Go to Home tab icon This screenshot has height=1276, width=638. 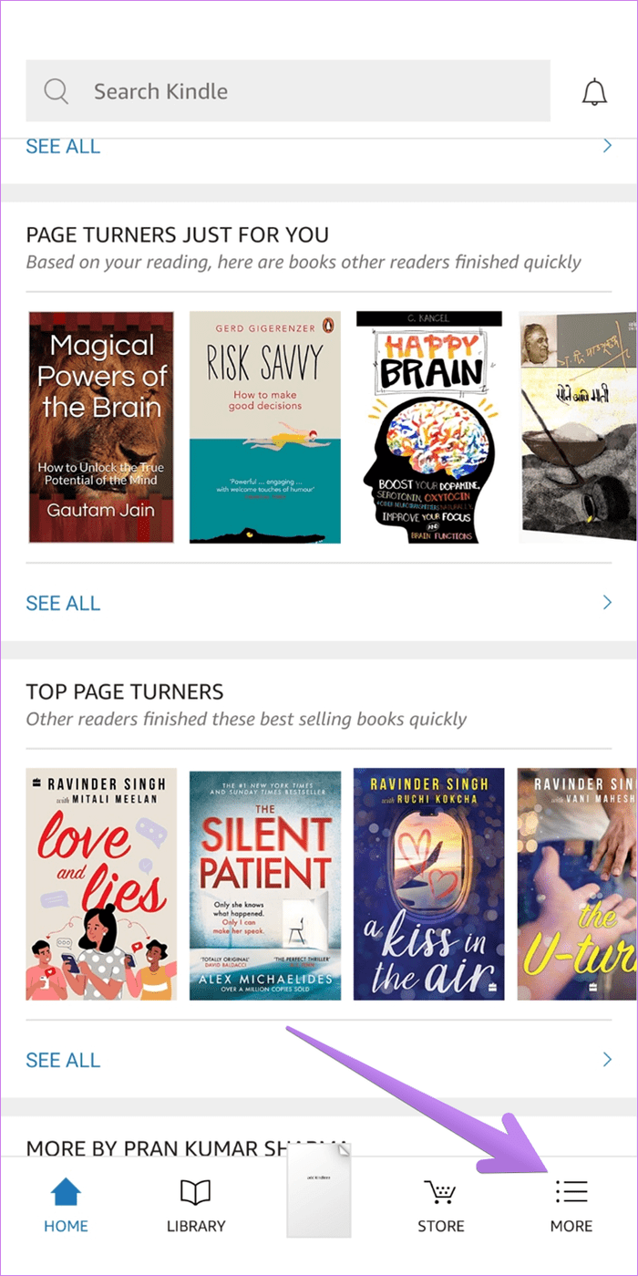[66, 1191]
